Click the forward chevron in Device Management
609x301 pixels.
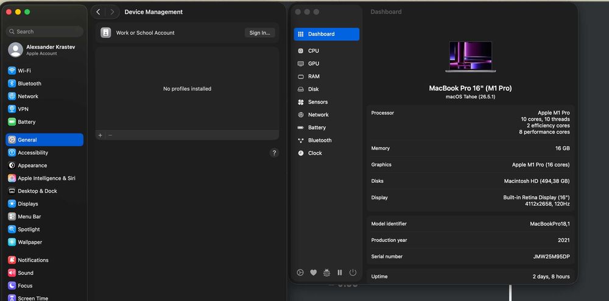click(x=112, y=12)
